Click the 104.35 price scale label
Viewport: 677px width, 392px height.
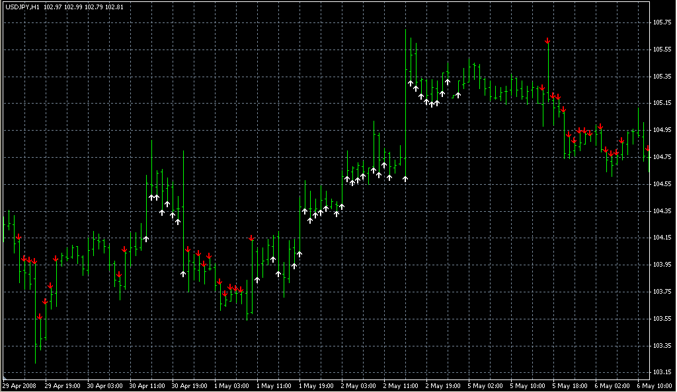[x=662, y=211]
